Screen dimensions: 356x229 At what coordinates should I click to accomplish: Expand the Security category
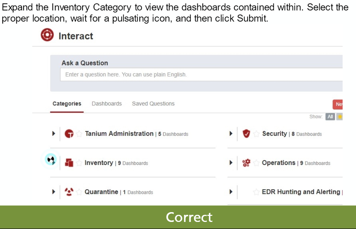tap(231, 134)
